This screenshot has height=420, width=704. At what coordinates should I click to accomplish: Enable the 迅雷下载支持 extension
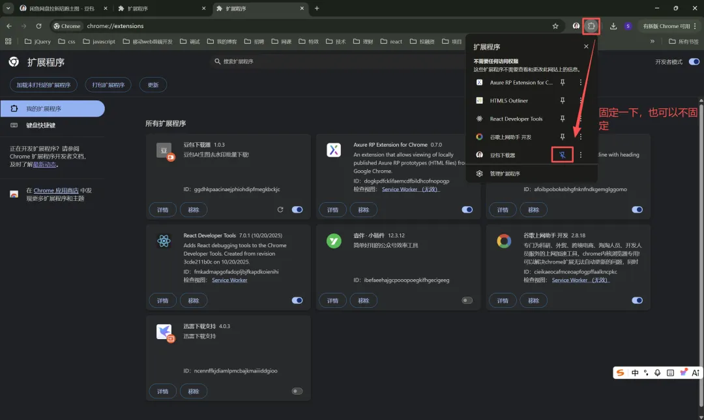click(x=297, y=391)
